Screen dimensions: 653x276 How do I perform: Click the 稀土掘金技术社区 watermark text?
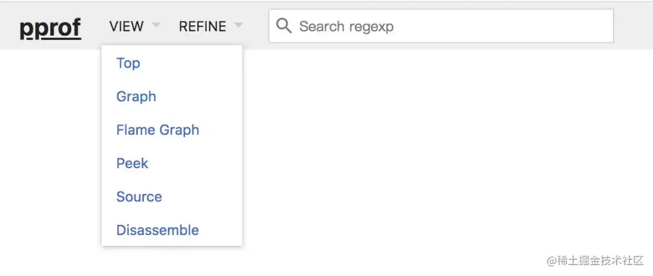point(600,261)
